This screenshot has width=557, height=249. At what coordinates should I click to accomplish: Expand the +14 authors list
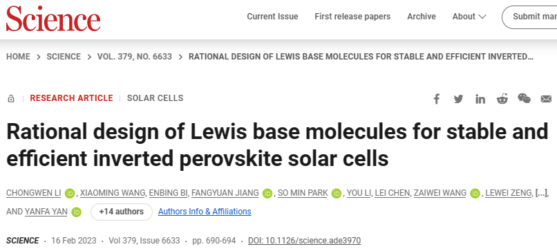coord(122,212)
